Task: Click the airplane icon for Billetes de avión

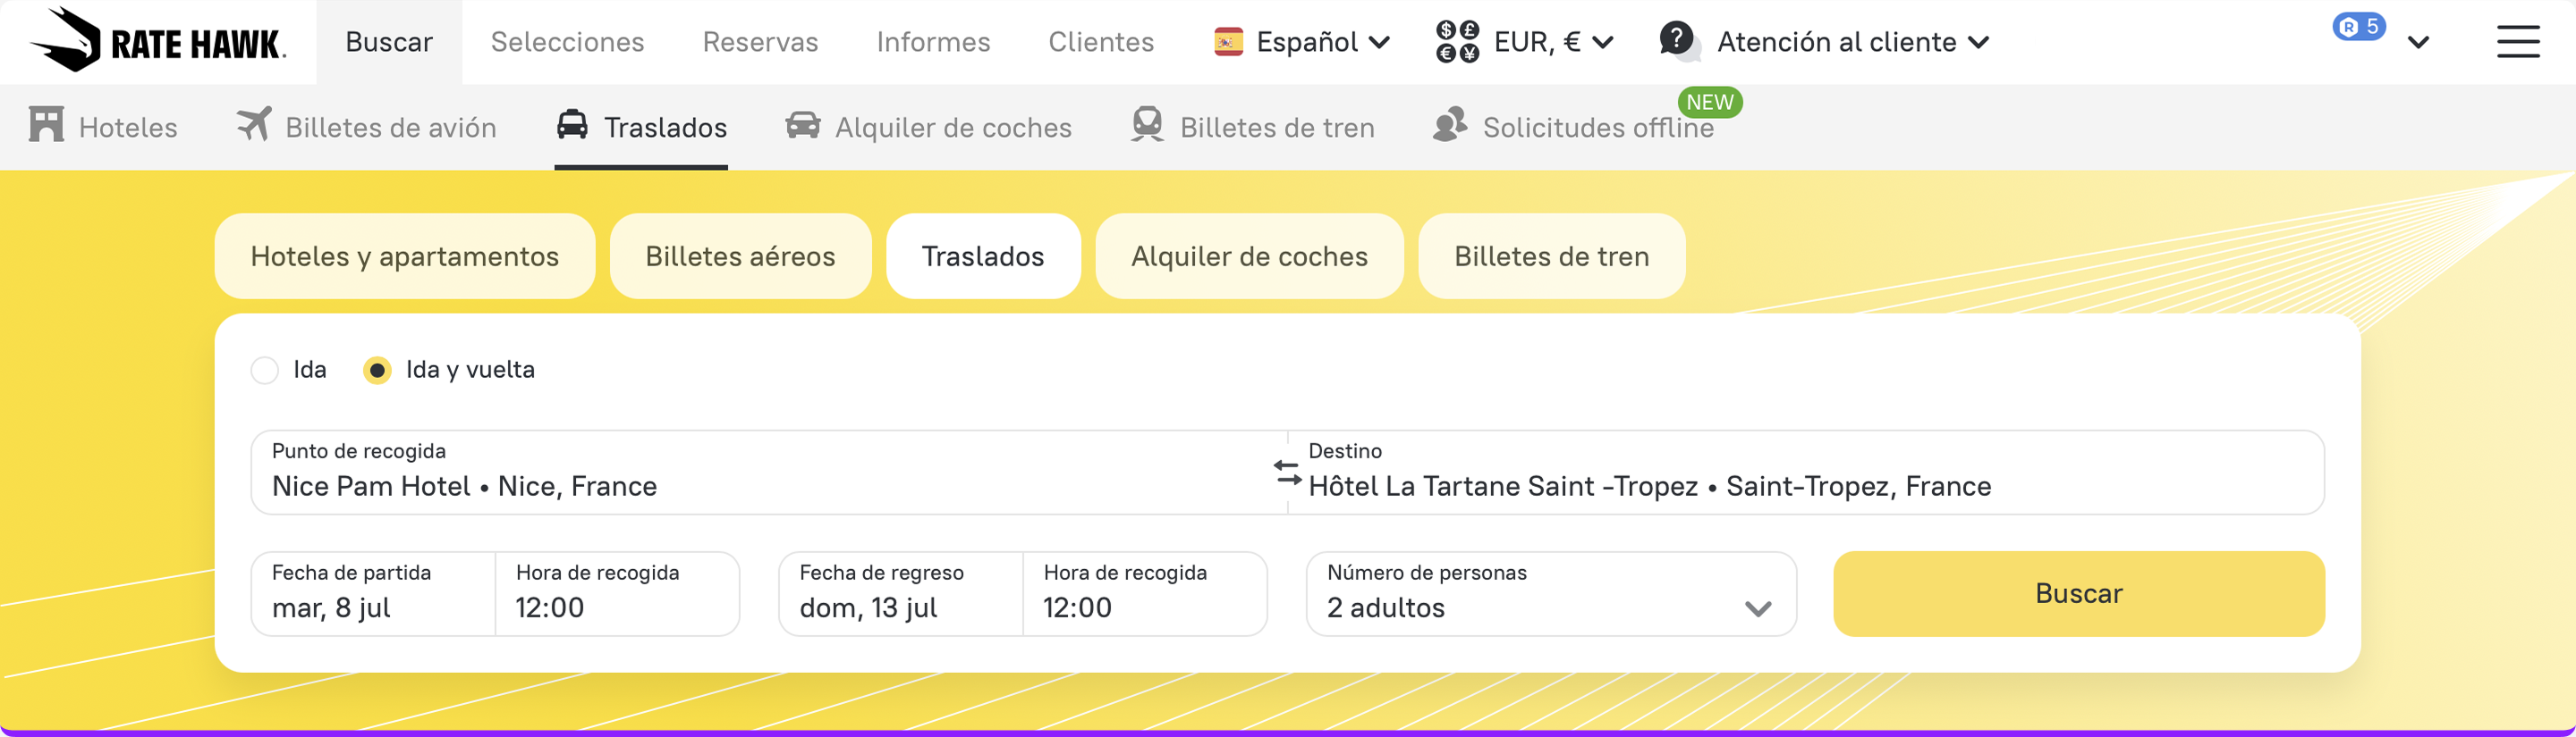Action: pyautogui.click(x=254, y=126)
